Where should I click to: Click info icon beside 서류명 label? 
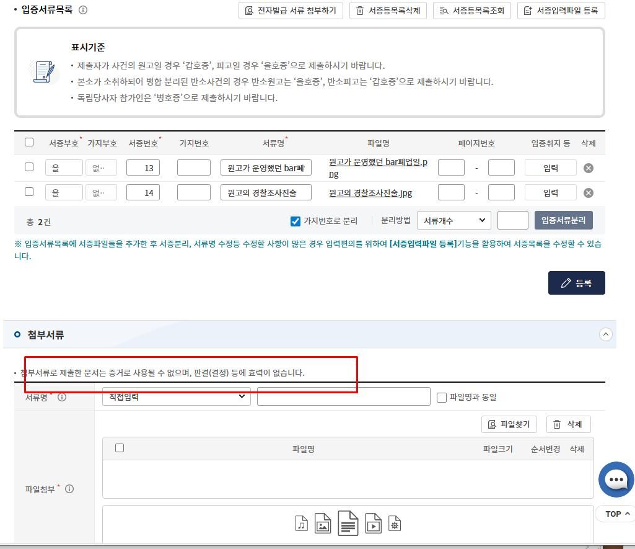62,398
